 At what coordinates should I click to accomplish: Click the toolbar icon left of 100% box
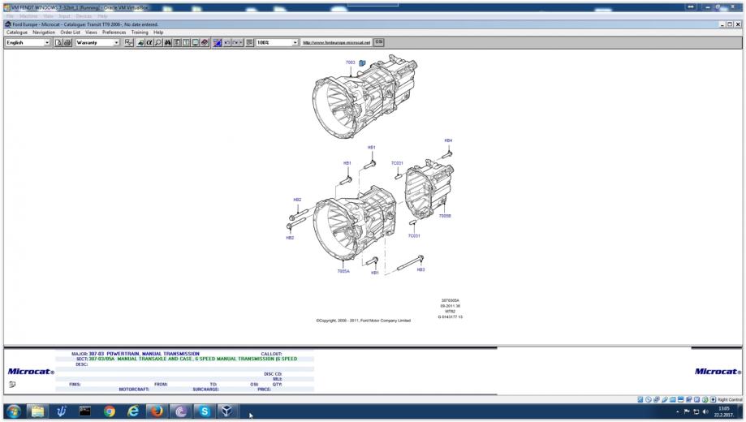click(x=249, y=42)
